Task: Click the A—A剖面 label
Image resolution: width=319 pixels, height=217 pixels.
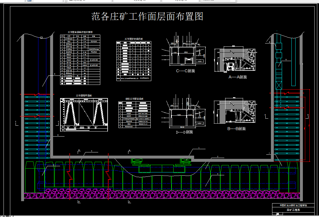Action: 237,77
